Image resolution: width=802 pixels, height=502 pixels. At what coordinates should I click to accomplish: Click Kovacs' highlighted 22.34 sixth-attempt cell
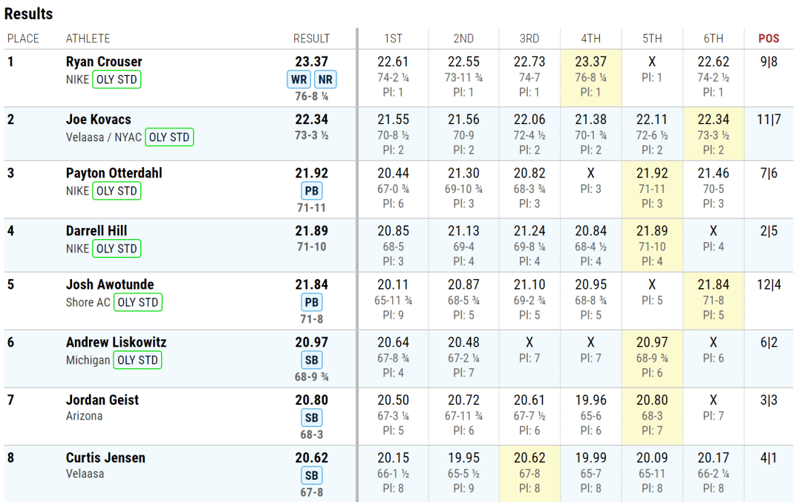click(x=713, y=134)
